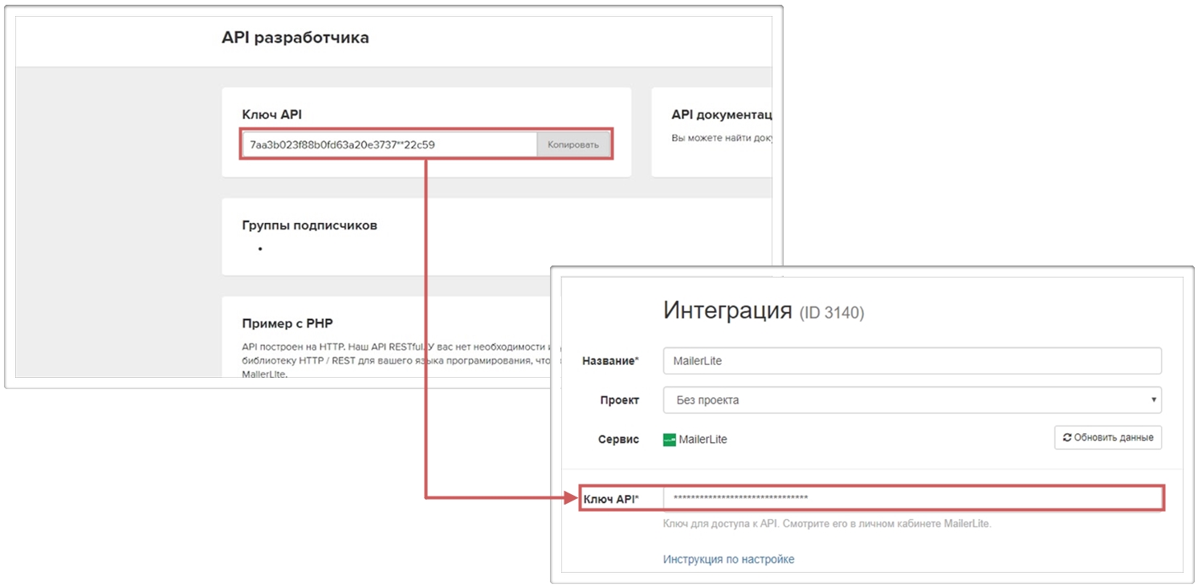Viewport: 1198px width, 588px height.
Task: Click the Интеграция form title
Action: tap(727, 310)
